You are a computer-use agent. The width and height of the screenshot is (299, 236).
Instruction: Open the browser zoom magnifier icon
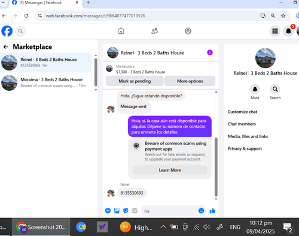point(273,16)
